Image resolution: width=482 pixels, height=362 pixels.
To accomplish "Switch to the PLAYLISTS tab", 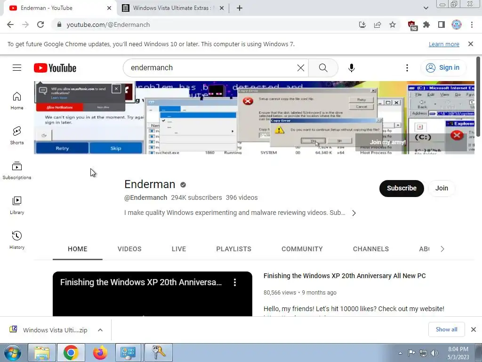I will click(233, 249).
